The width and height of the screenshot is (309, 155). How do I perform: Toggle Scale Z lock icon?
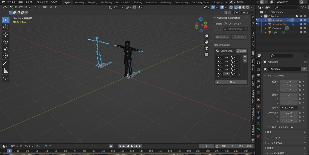point(299,120)
